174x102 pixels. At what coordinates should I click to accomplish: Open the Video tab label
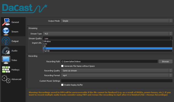tap(14, 60)
